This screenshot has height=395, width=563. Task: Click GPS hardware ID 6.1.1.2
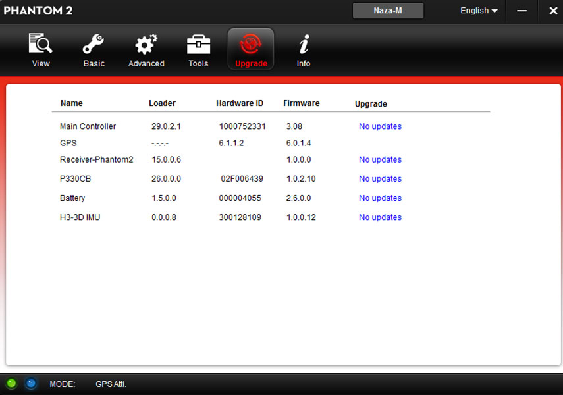(231, 143)
